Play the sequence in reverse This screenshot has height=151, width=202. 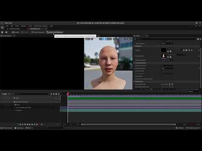27,125
